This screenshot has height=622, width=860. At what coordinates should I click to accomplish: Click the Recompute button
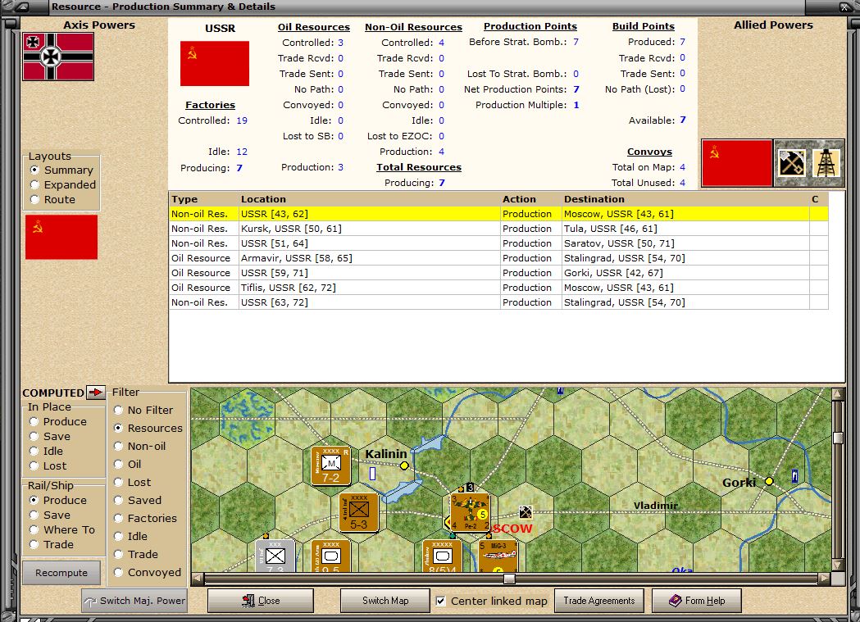(61, 573)
